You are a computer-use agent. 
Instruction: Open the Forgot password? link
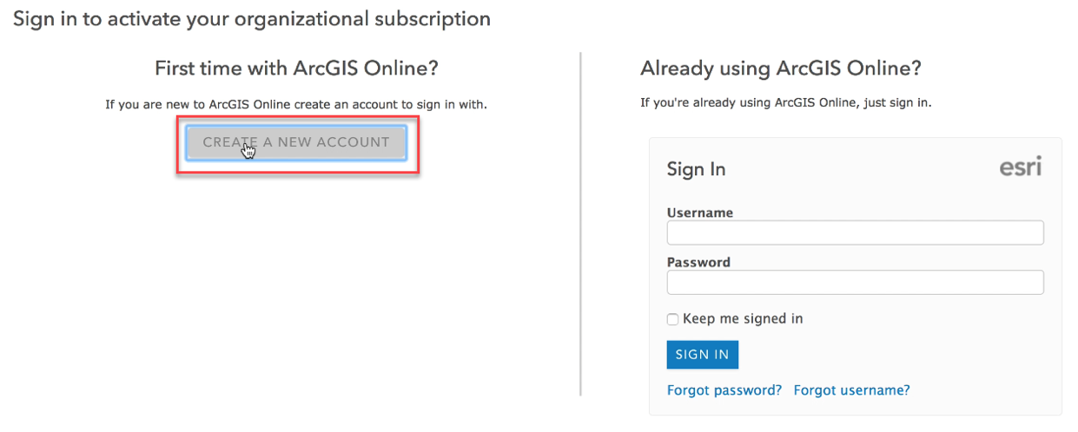point(724,390)
